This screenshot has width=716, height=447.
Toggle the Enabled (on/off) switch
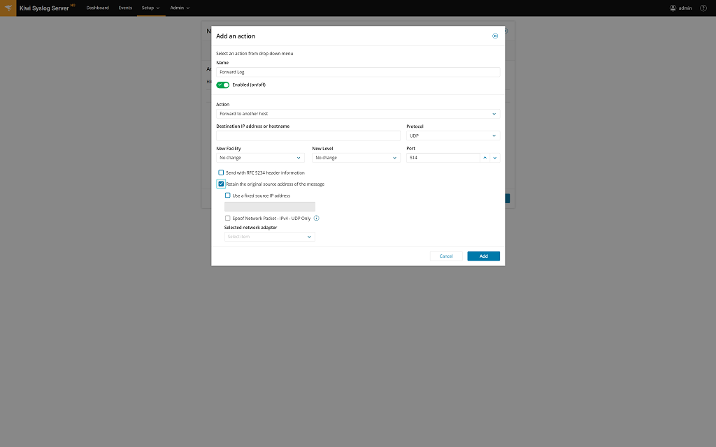223,85
